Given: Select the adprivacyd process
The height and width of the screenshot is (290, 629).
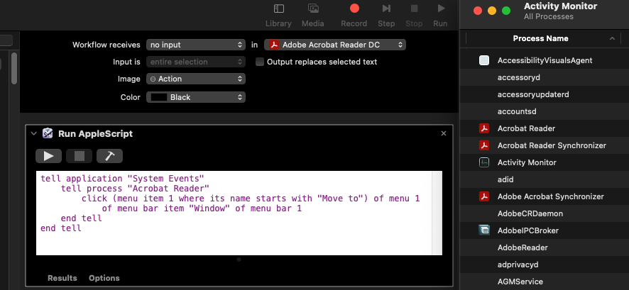Looking at the screenshot, I should tap(545, 264).
